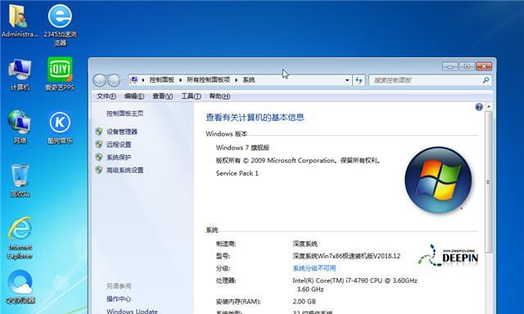Click the 深度系统Win7x86极速装机版V2018.12 model text
This screenshot has height=314, width=524.
coord(346,256)
